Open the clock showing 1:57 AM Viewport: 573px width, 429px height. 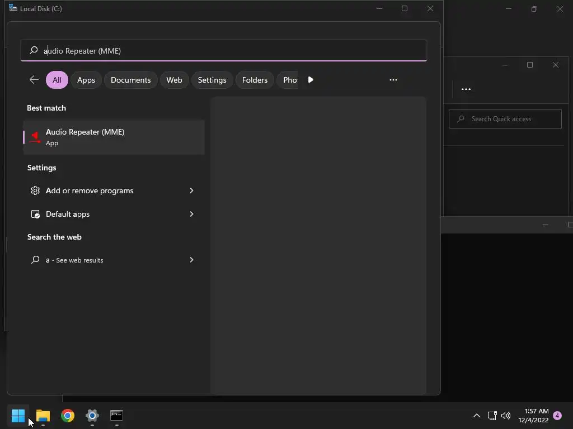(x=533, y=416)
